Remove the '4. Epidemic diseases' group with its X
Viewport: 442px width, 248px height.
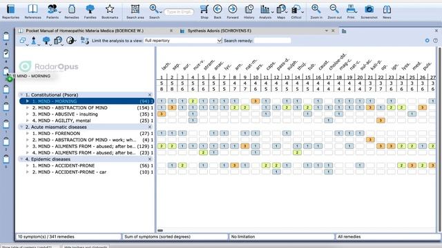150,159
